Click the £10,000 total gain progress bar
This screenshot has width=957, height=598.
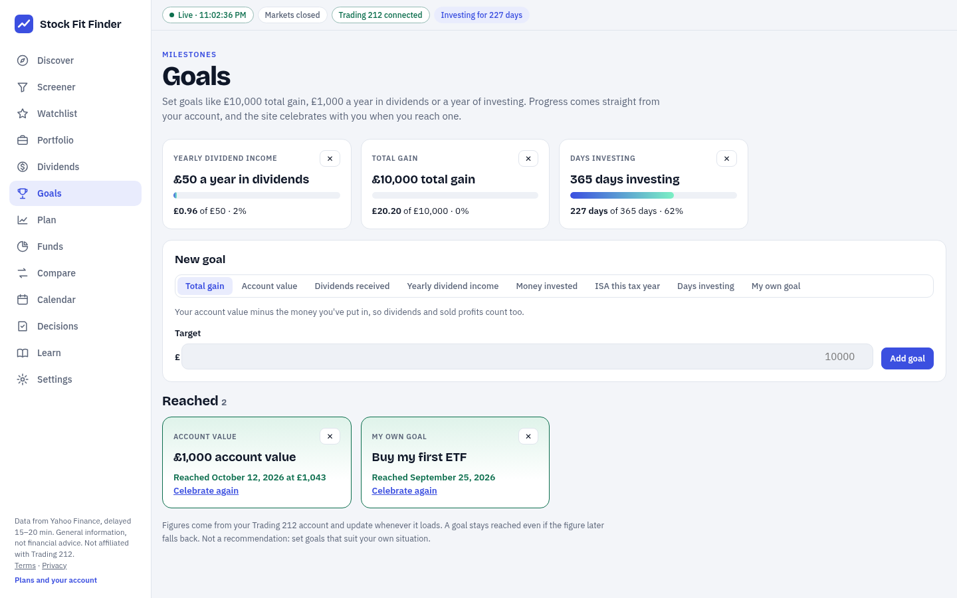click(x=455, y=195)
